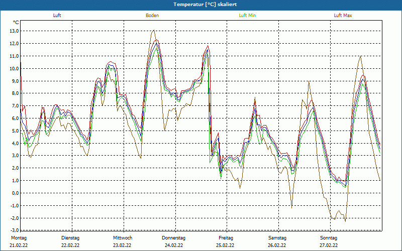Select the Samstag day label

pyautogui.click(x=277, y=238)
